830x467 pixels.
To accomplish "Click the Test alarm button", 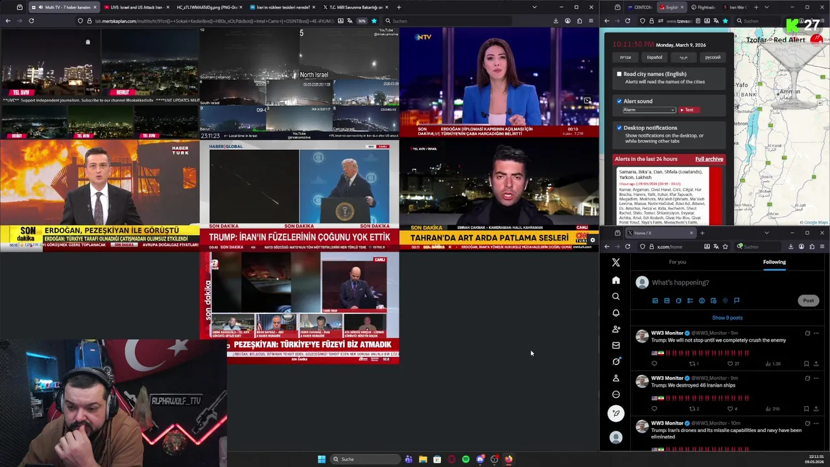I will coord(689,110).
